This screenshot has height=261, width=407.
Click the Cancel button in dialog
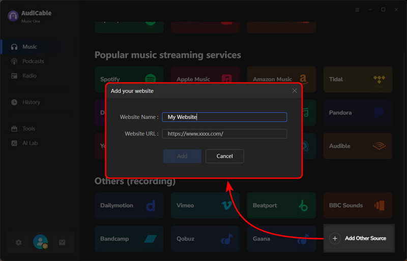[224, 156]
